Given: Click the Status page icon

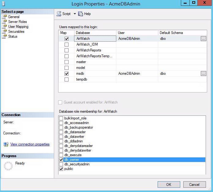Looking at the screenshot, I should click(x=4, y=36).
